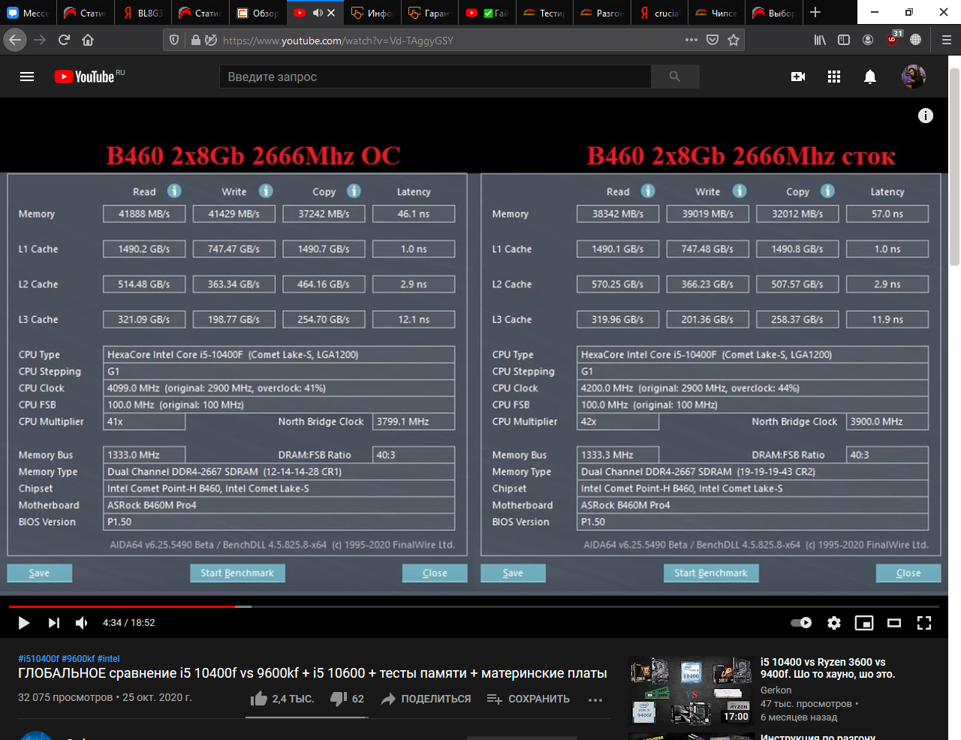Switch to the crucial browser tab
Screen dimensions: 961x740
click(x=659, y=13)
